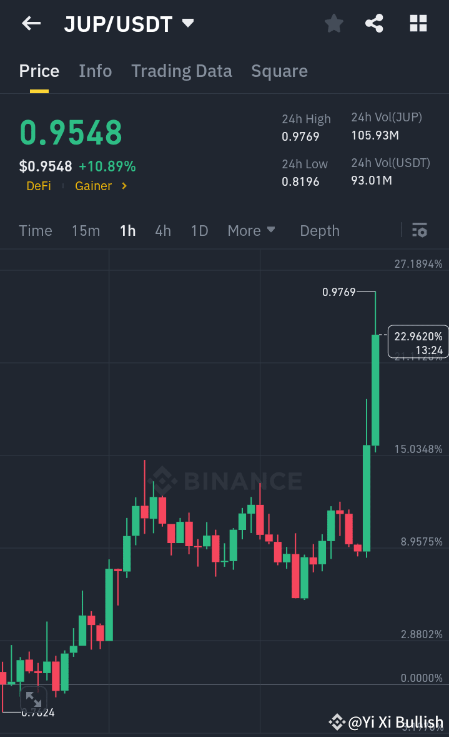Viewport: 449px width, 737px height.
Task: Add JUP/USDT to favorites via star
Action: (333, 23)
